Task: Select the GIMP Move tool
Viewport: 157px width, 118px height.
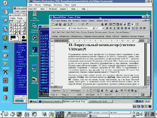Action: [15, 25]
